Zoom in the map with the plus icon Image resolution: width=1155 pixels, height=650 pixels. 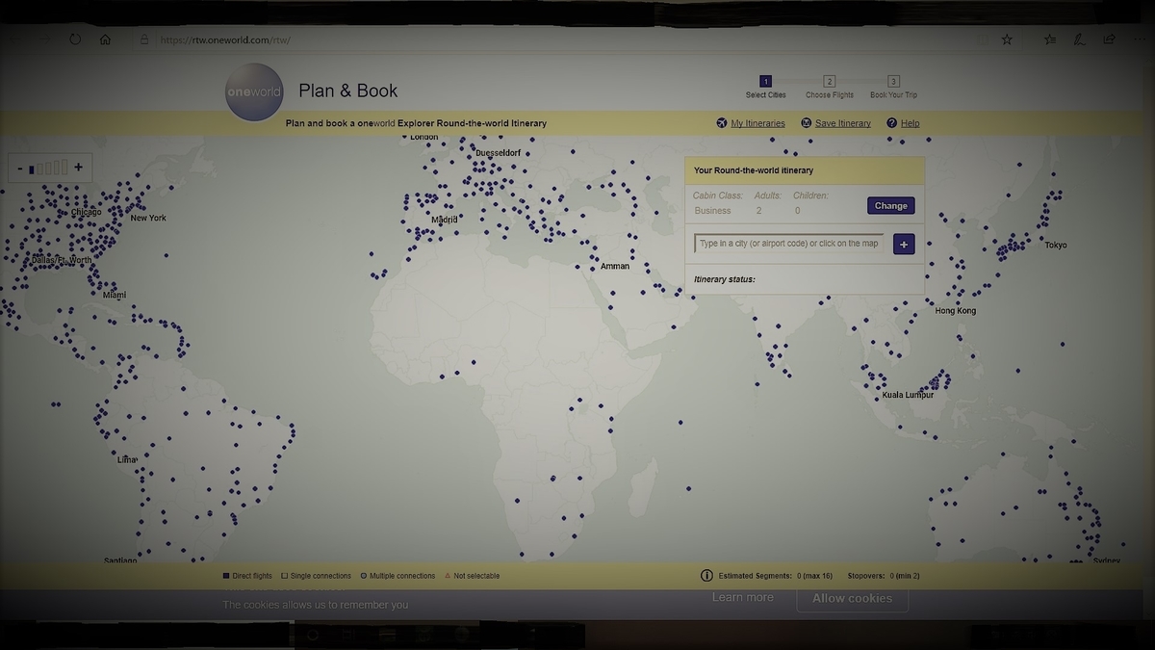point(79,167)
